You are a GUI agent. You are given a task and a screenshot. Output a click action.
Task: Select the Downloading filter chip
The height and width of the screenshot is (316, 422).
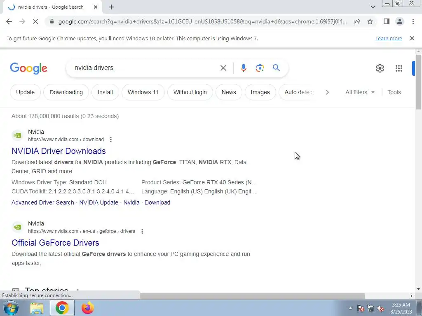pyautogui.click(x=66, y=92)
